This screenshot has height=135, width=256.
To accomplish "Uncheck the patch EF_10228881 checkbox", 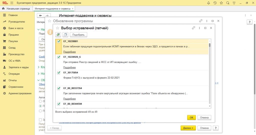I will (59, 42).
